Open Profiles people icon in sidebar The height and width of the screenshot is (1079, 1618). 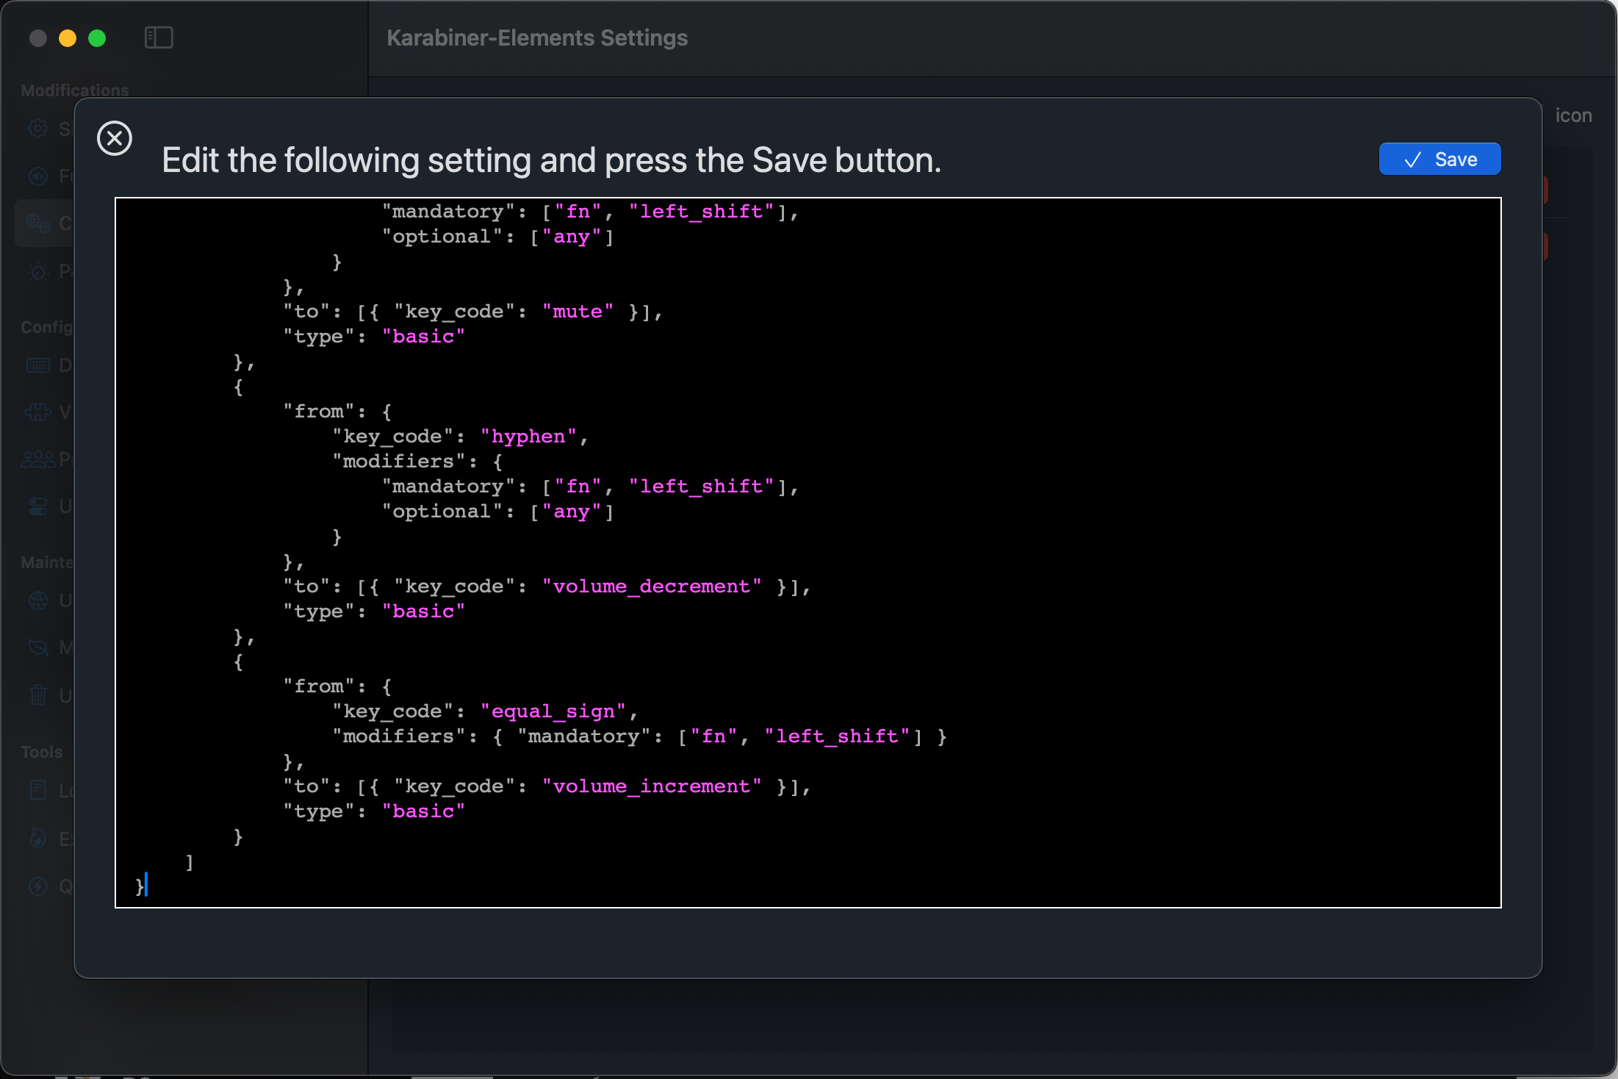(38, 459)
